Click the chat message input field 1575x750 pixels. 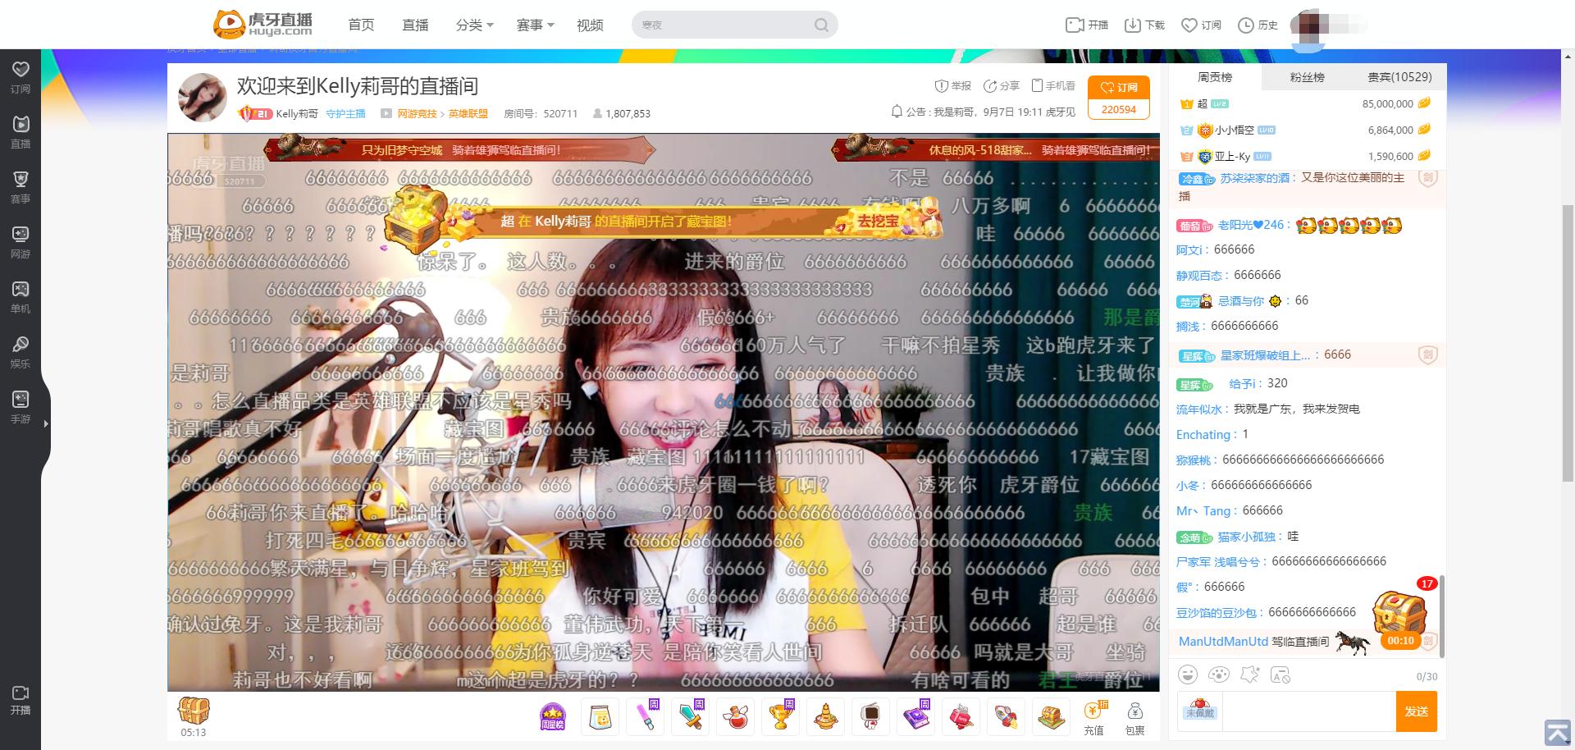[1308, 711]
